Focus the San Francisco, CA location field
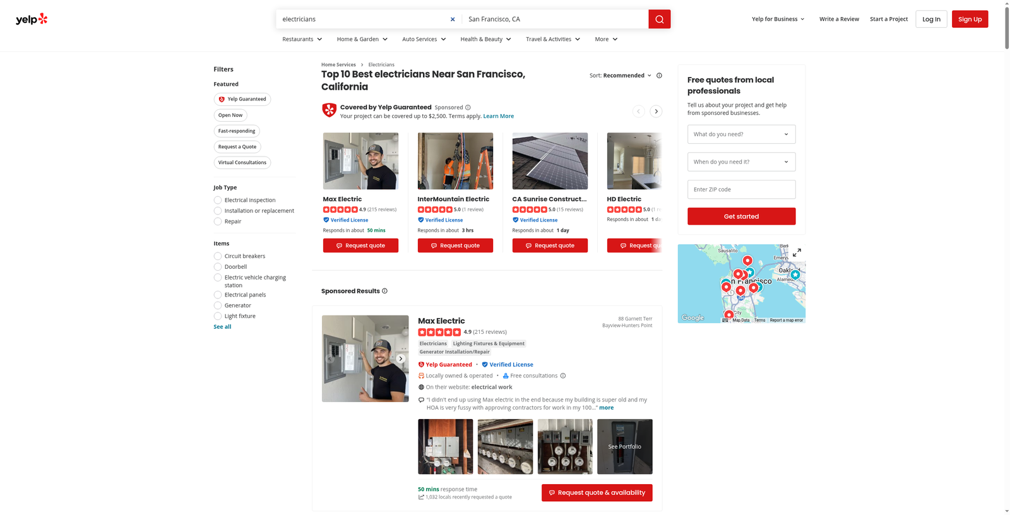 (555, 19)
